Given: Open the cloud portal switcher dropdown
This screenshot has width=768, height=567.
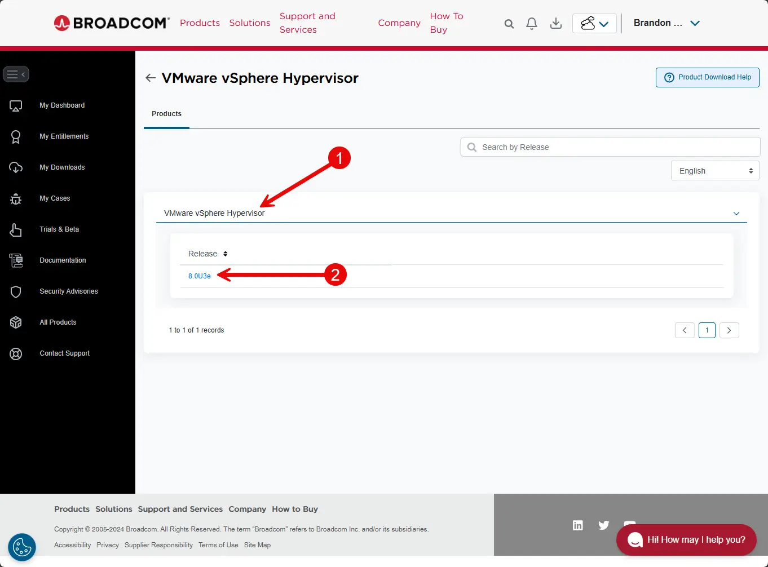Looking at the screenshot, I should [x=594, y=24].
